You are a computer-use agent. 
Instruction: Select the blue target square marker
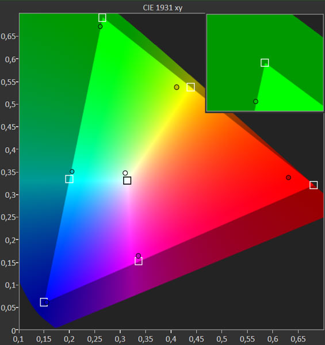(x=44, y=302)
